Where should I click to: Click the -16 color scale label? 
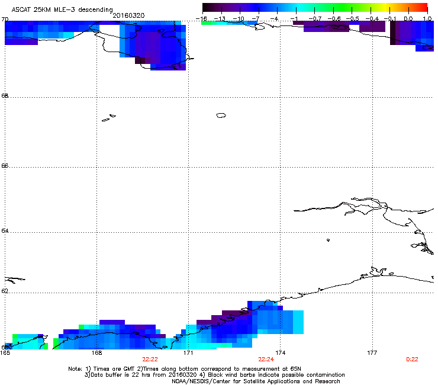pyautogui.click(x=201, y=19)
